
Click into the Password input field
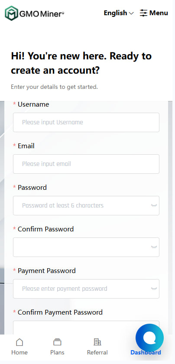tap(86, 205)
